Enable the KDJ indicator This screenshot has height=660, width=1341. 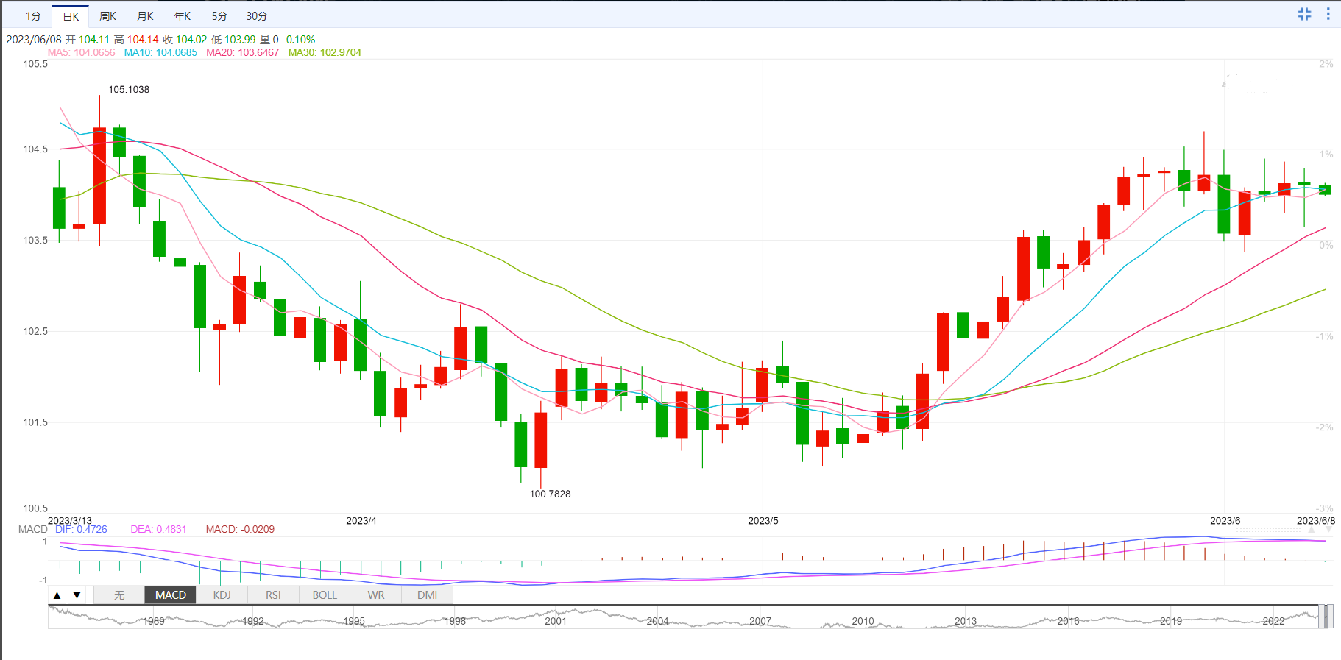tap(222, 595)
